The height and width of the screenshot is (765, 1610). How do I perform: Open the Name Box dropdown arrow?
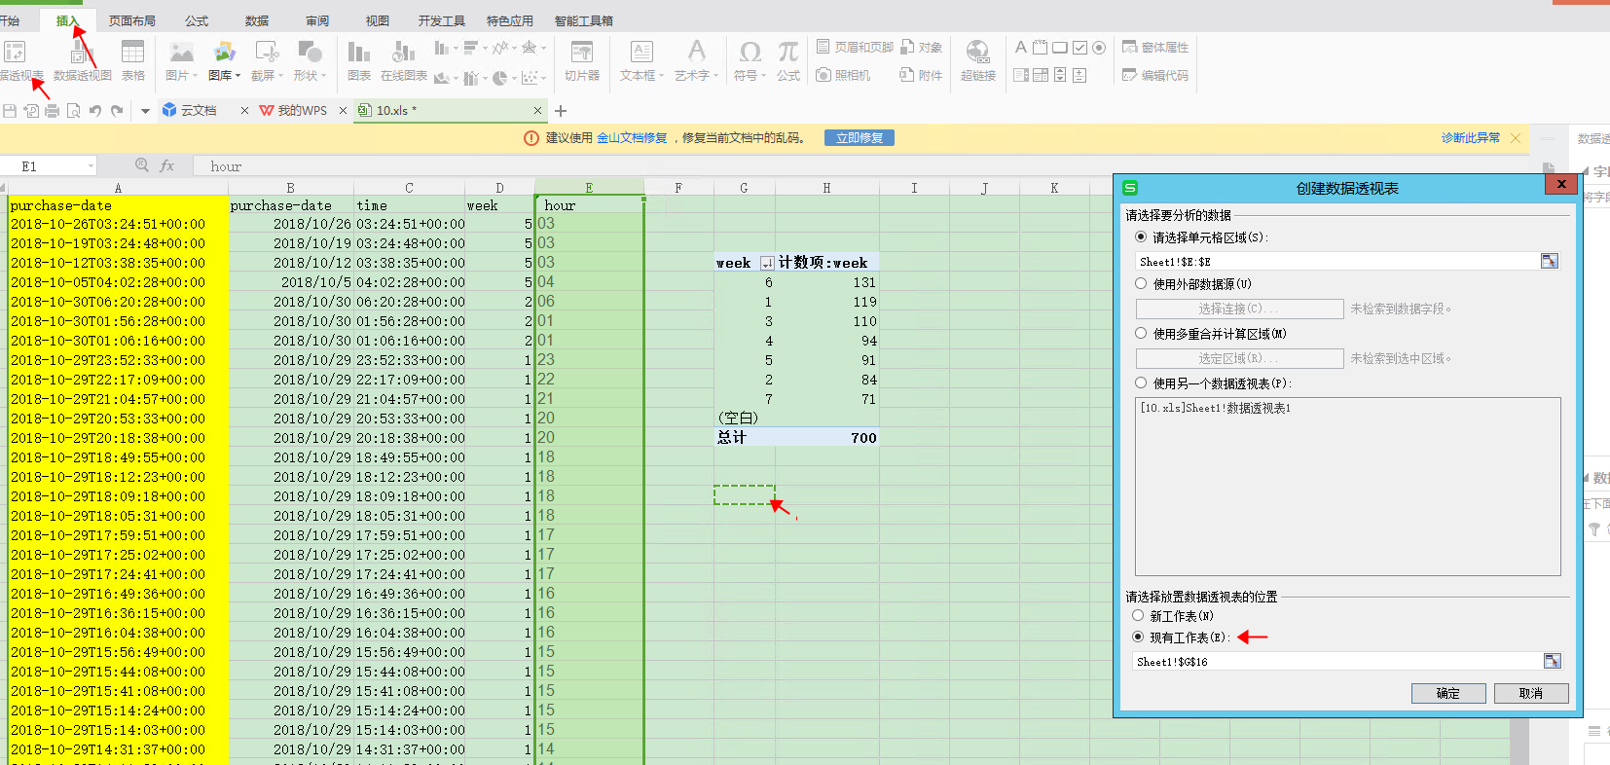91,166
